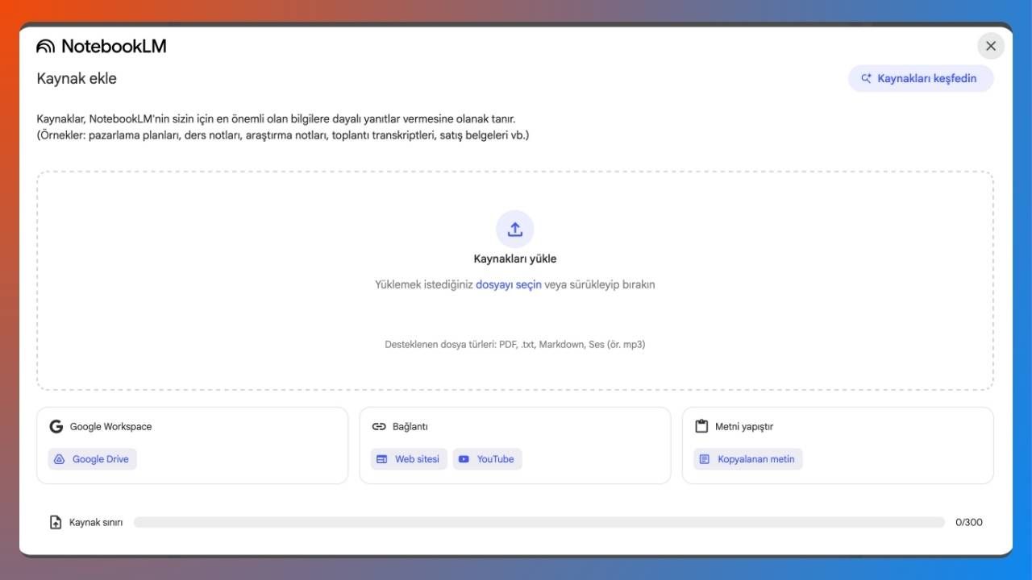Select the Google Drive source option
The width and height of the screenshot is (1032, 580).
(92, 459)
